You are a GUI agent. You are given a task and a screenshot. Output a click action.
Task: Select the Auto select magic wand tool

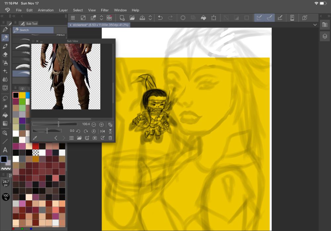point(5,107)
